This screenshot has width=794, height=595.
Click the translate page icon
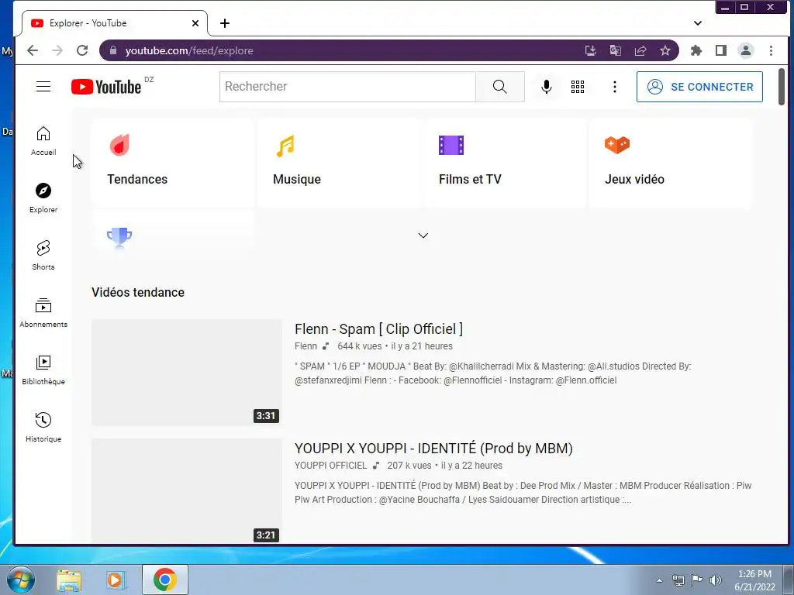tap(616, 50)
